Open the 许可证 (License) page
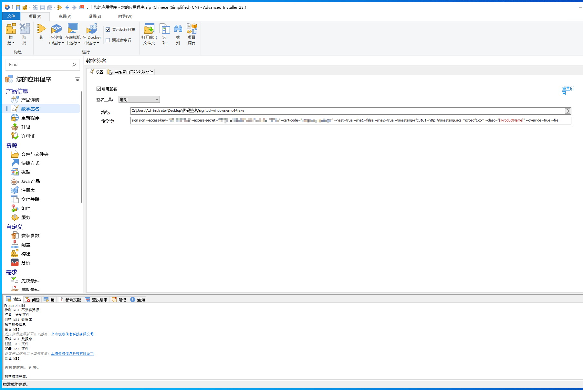 click(x=28, y=136)
